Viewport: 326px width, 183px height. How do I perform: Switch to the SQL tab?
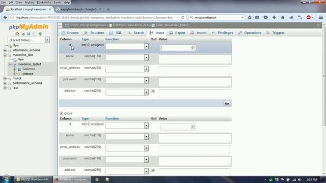tap(116, 33)
